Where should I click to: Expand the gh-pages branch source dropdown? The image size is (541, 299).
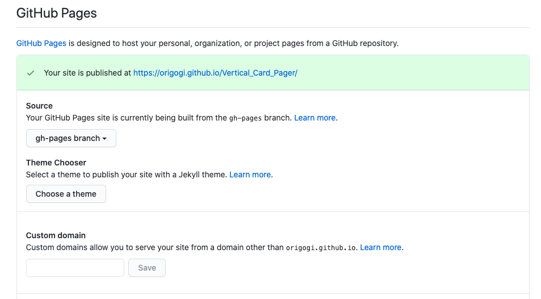tap(71, 138)
